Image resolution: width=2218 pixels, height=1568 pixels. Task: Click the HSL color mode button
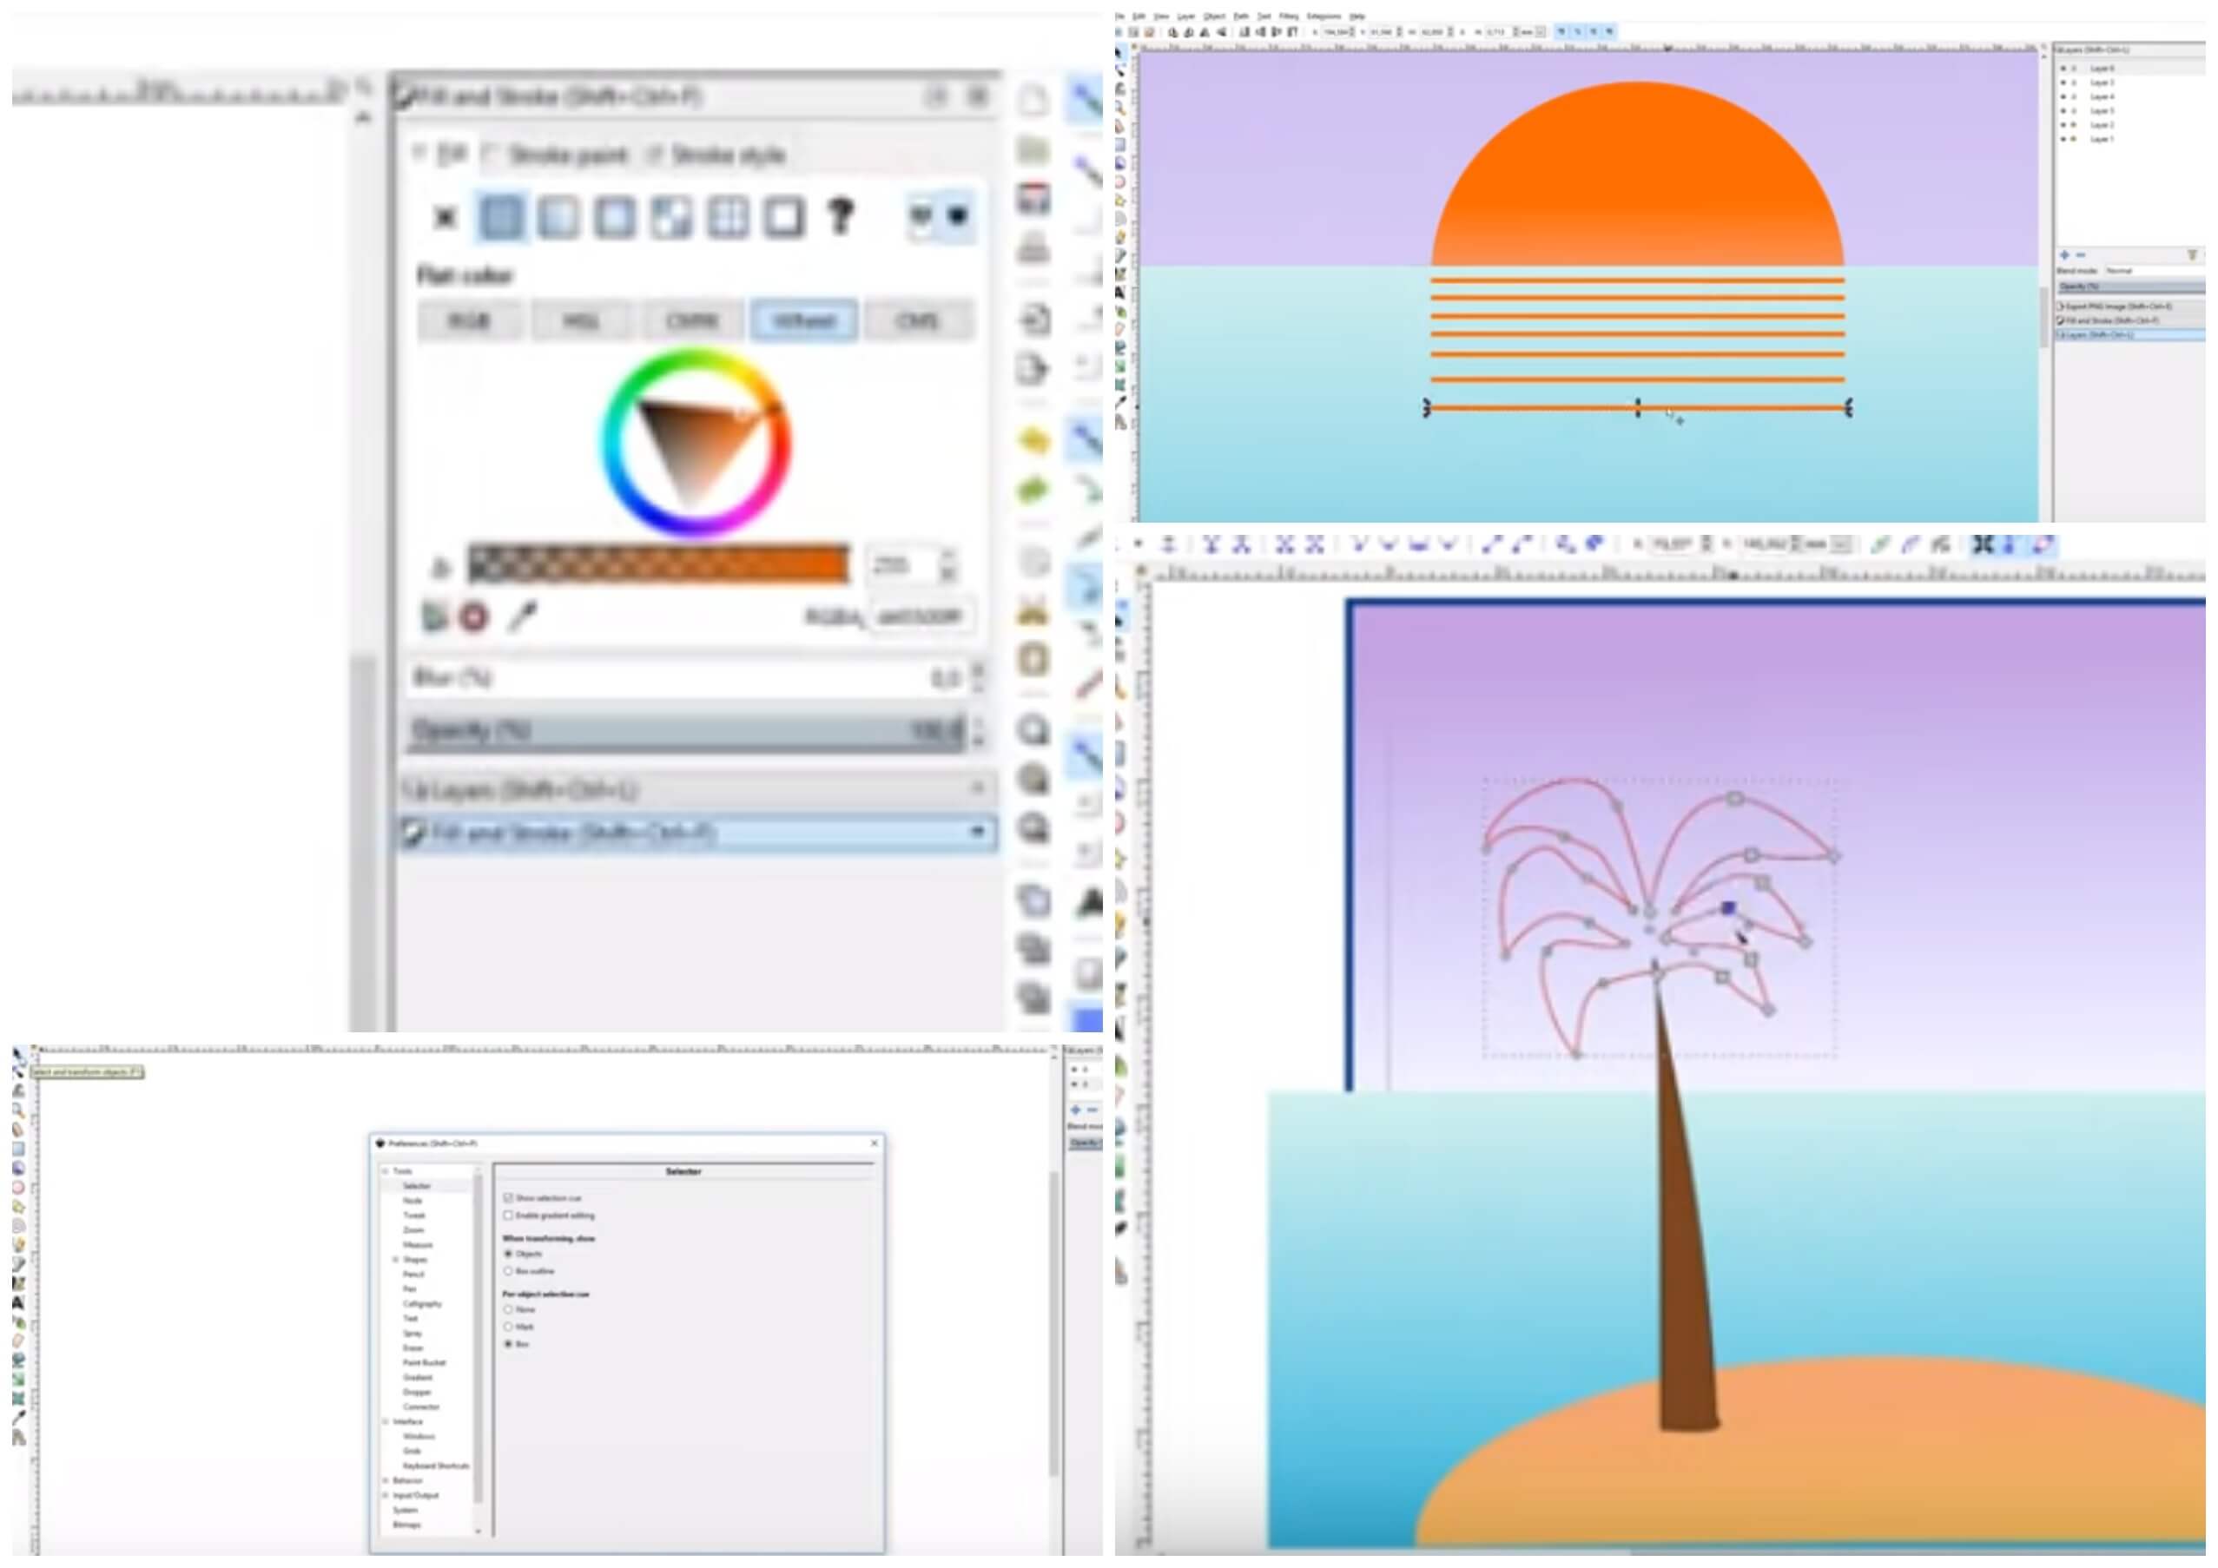[582, 320]
